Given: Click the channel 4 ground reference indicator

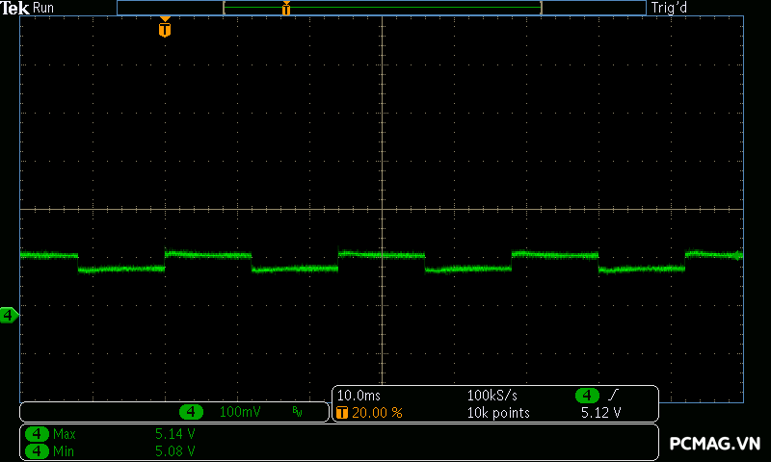Looking at the screenshot, I should click(x=9, y=315).
